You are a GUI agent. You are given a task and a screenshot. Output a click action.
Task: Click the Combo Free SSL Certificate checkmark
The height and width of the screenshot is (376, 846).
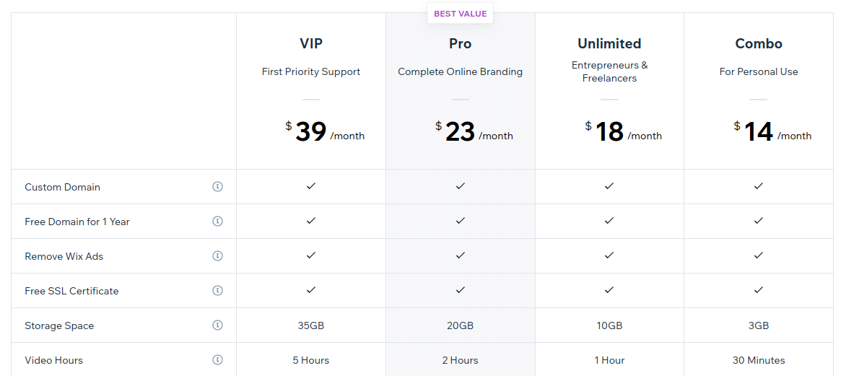759,290
